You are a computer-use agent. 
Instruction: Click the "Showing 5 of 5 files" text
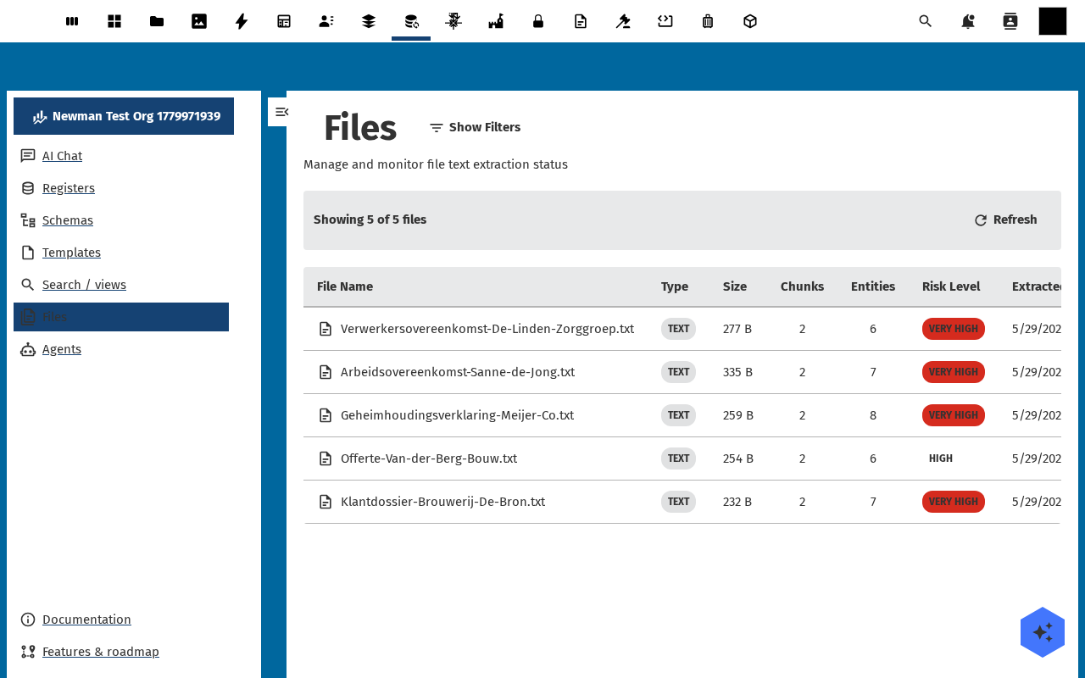pyautogui.click(x=370, y=220)
